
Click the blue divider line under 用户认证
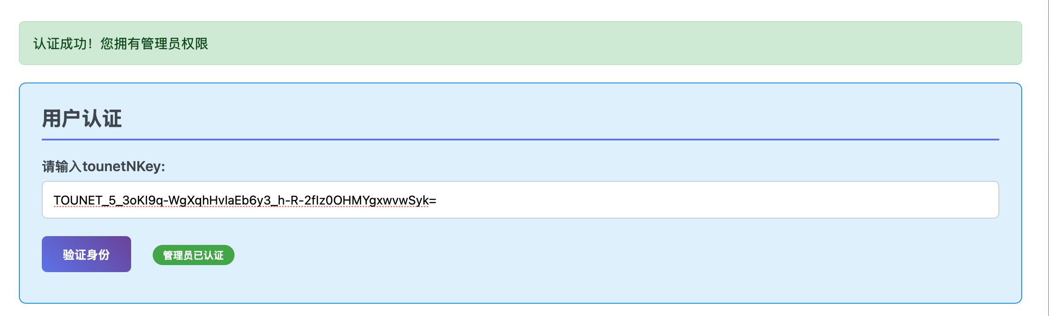pyautogui.click(x=520, y=140)
